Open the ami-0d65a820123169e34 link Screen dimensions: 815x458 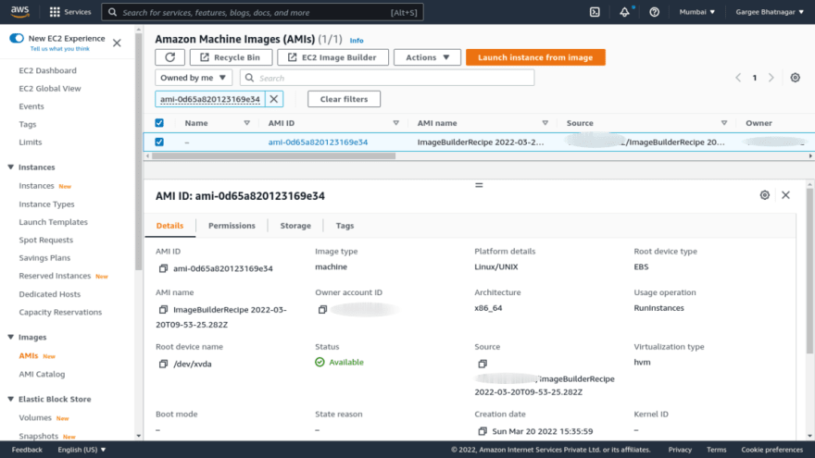click(x=318, y=142)
